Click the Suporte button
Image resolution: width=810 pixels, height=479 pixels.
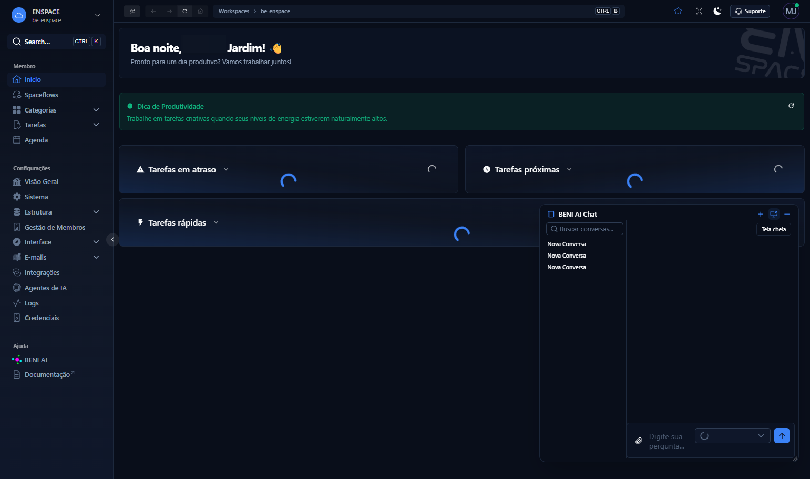[750, 11]
